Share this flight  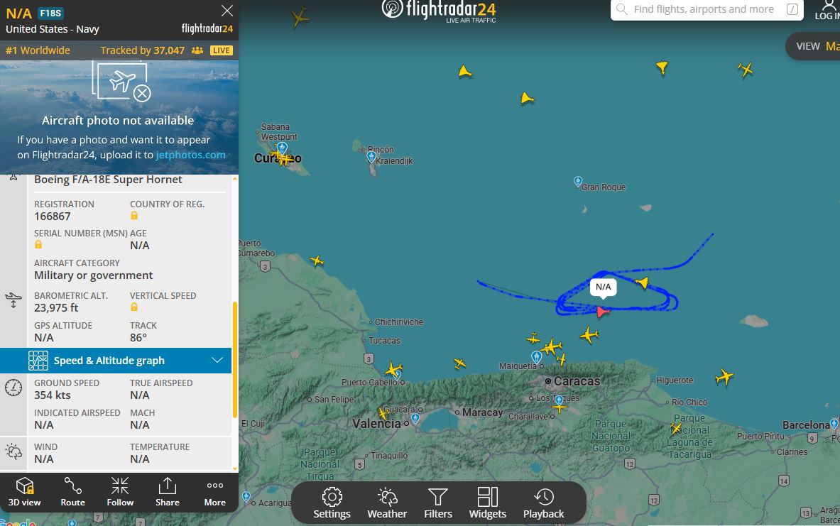click(x=167, y=492)
